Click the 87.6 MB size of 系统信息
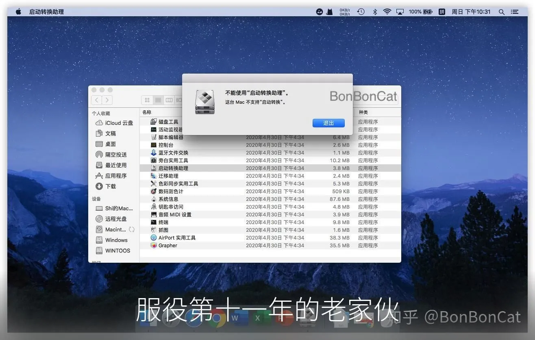This screenshot has width=535, height=340. coord(340,199)
